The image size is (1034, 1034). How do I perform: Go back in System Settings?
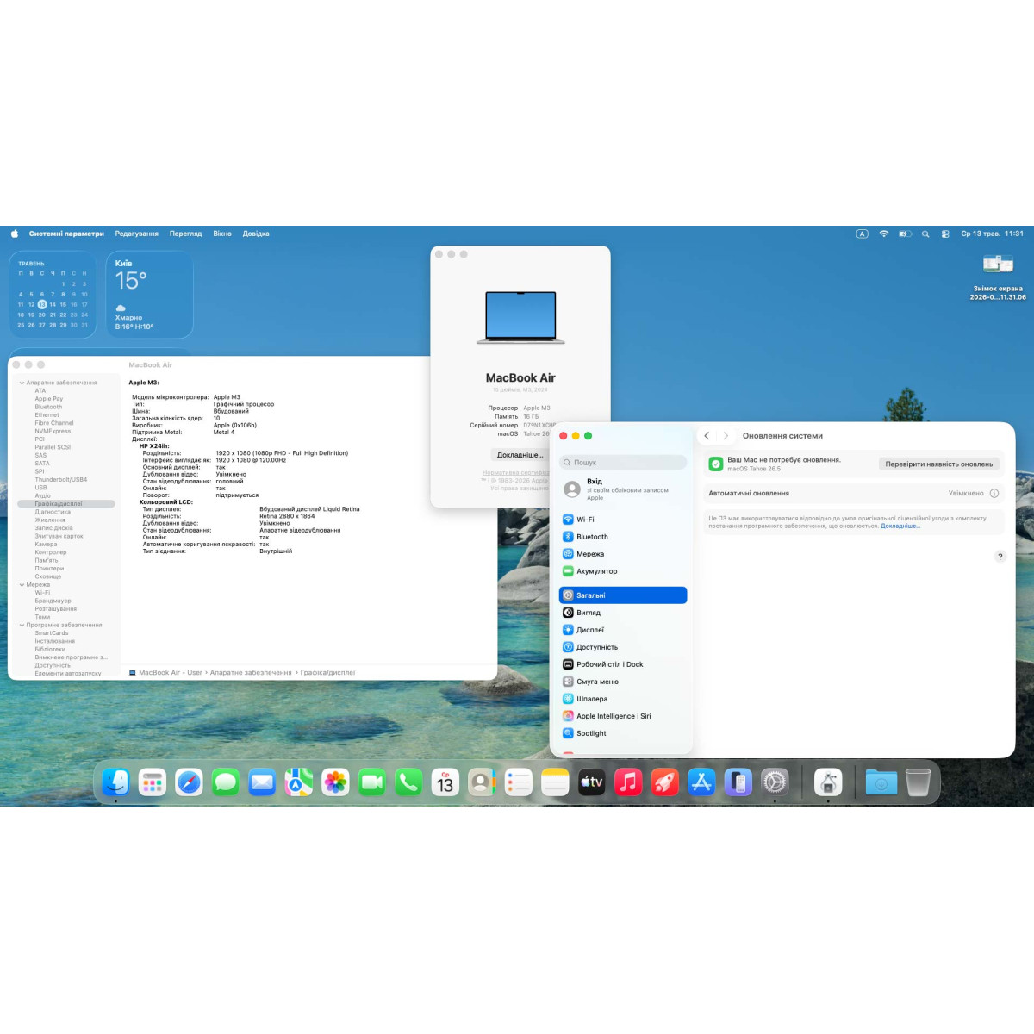(707, 436)
